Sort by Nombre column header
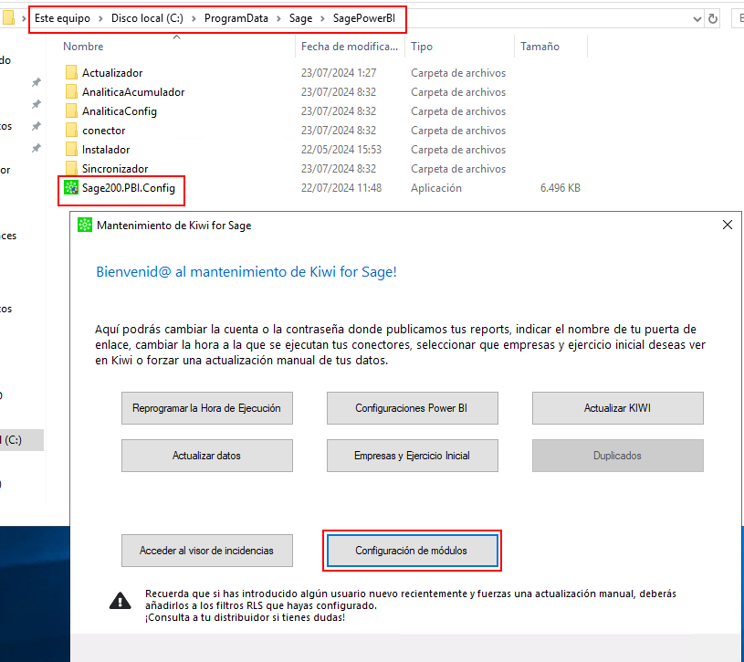This screenshot has height=662, width=744. [x=83, y=46]
